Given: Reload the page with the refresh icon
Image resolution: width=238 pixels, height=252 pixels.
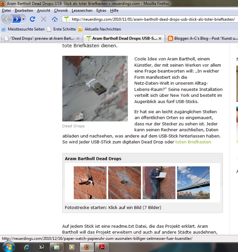Looking at the screenshot, I should pyautogui.click(x=32, y=19).
